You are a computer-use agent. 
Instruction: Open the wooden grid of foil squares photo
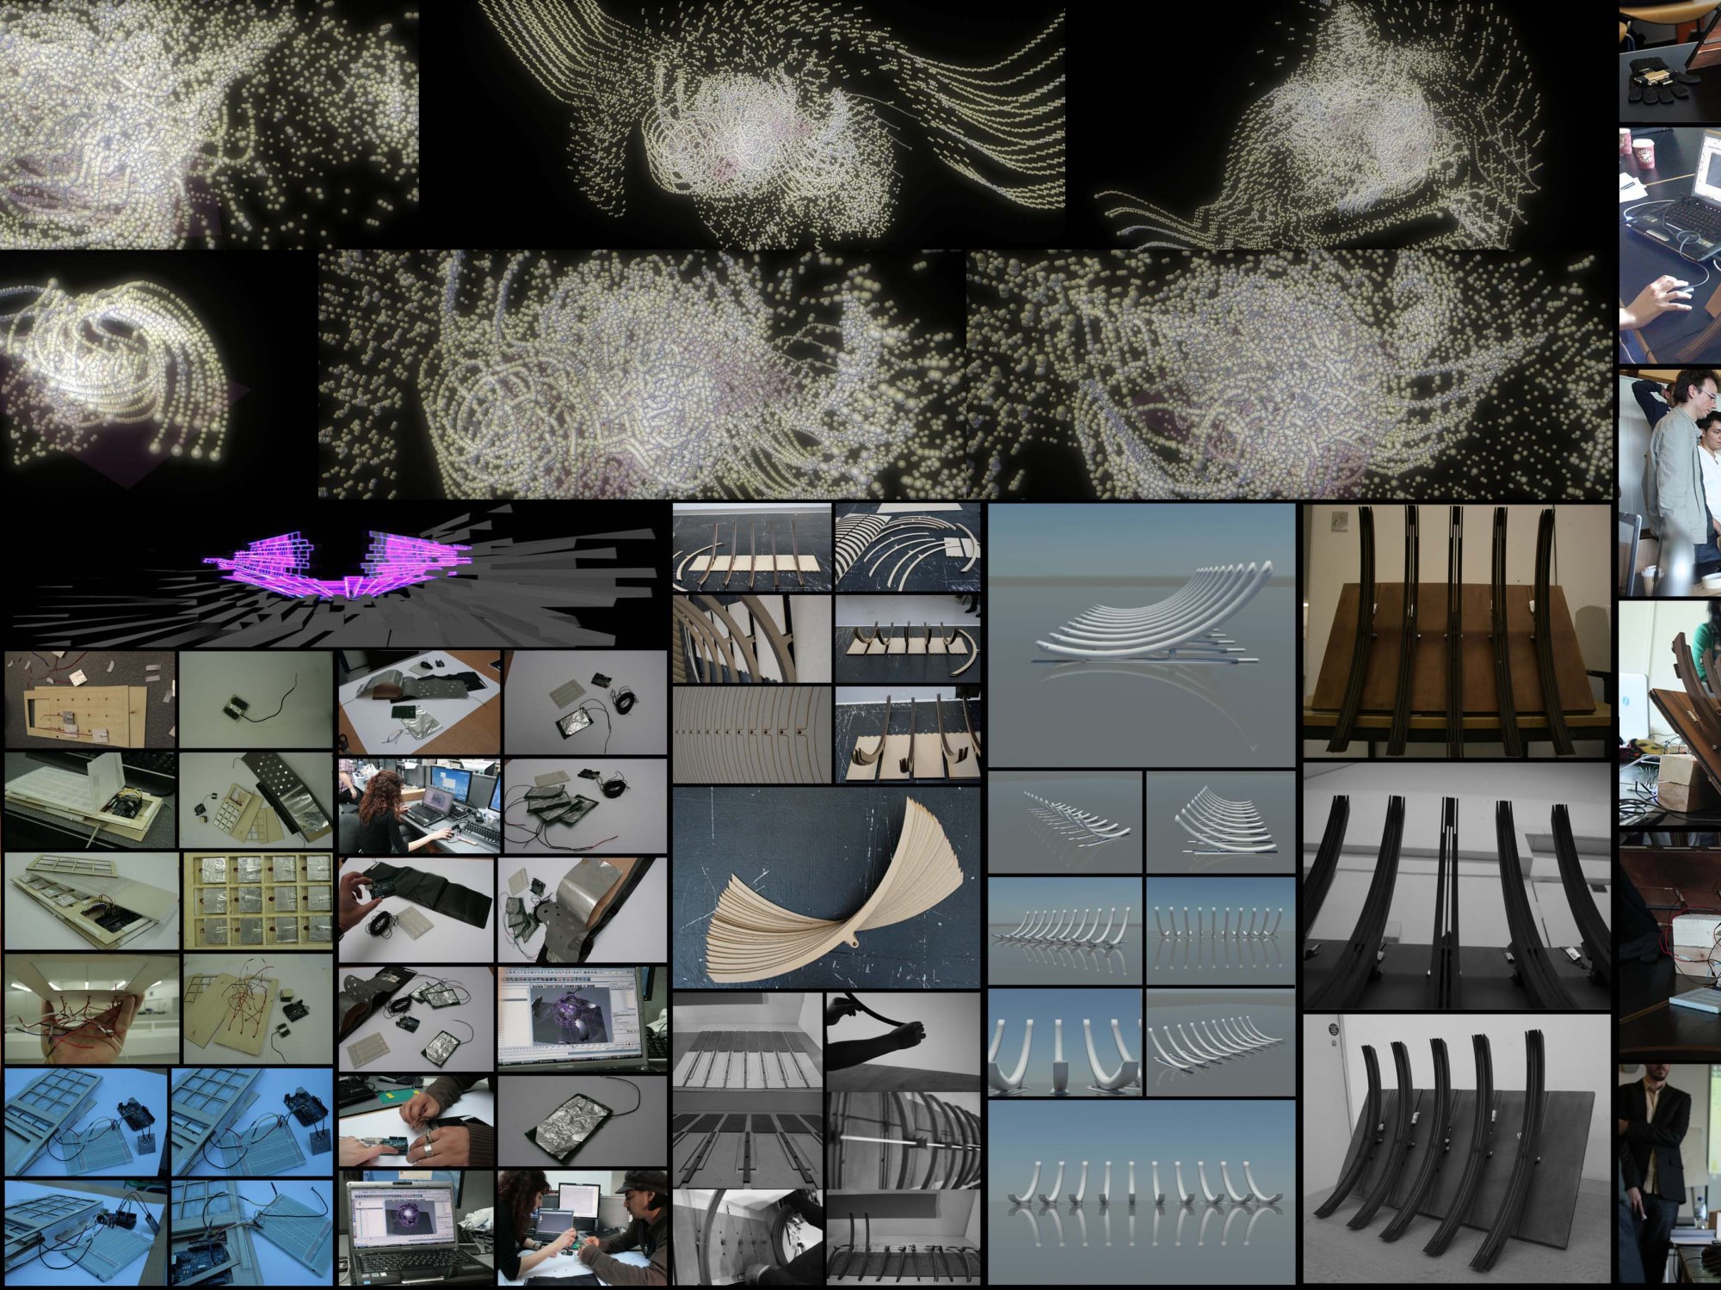258,901
